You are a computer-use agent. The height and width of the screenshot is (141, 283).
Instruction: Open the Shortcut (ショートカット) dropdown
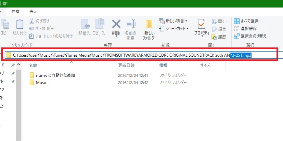(x=174, y=28)
